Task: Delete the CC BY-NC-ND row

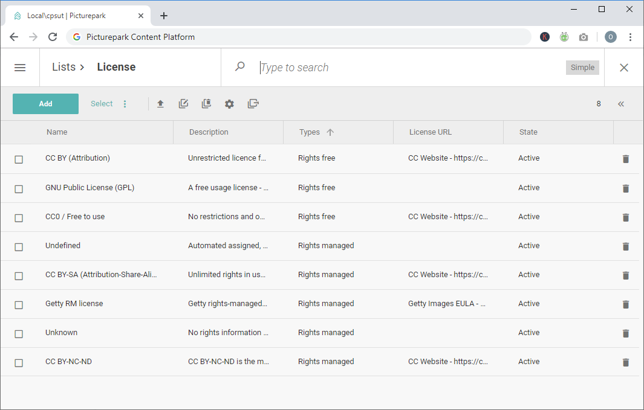Action: point(625,362)
